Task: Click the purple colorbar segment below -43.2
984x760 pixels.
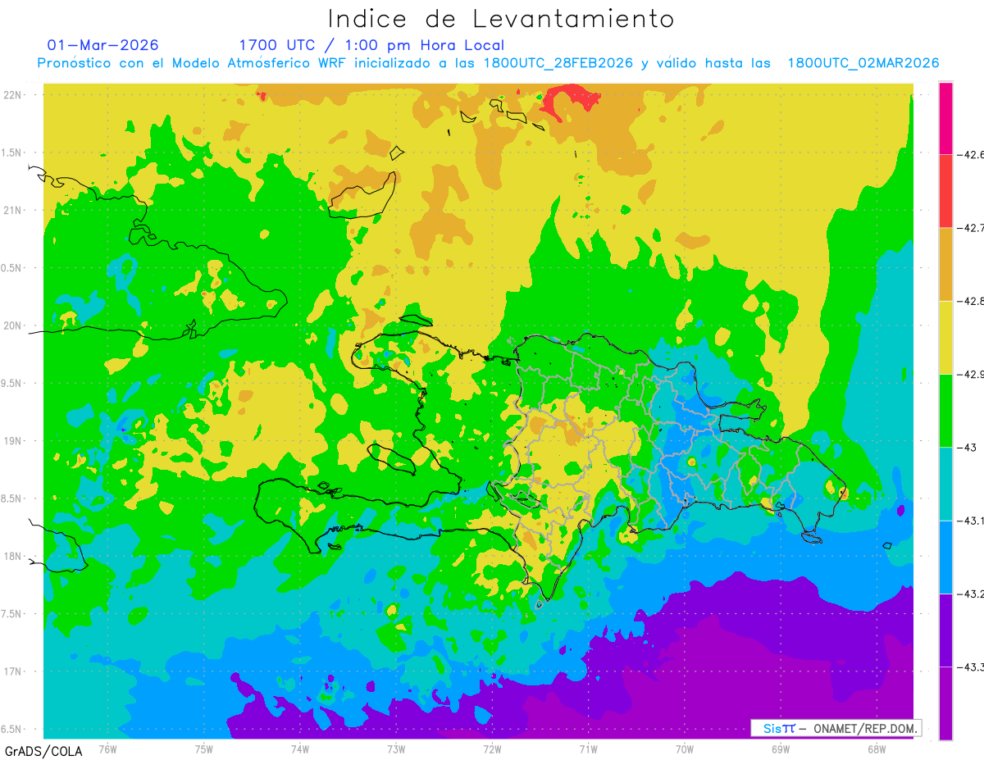Action: [x=945, y=630]
